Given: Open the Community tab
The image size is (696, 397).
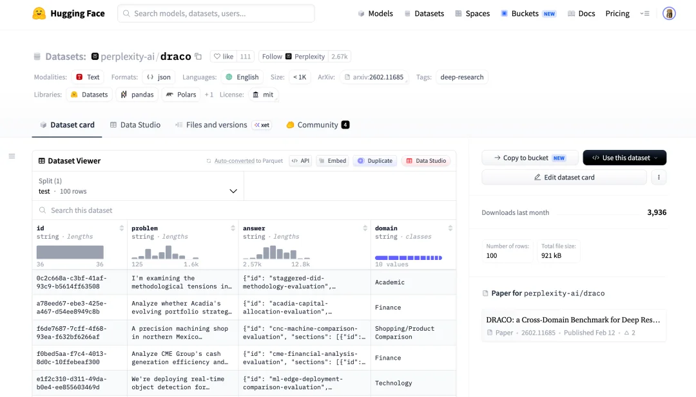Looking at the screenshot, I should [x=318, y=125].
